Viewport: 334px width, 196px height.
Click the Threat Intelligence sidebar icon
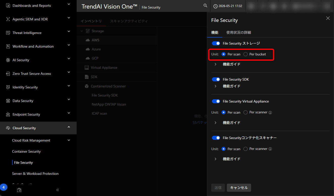[8, 33]
